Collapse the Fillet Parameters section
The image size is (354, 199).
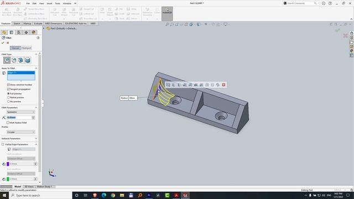tap(36, 107)
